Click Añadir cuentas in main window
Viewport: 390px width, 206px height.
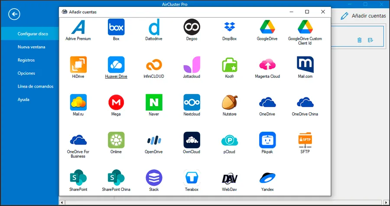click(x=363, y=16)
